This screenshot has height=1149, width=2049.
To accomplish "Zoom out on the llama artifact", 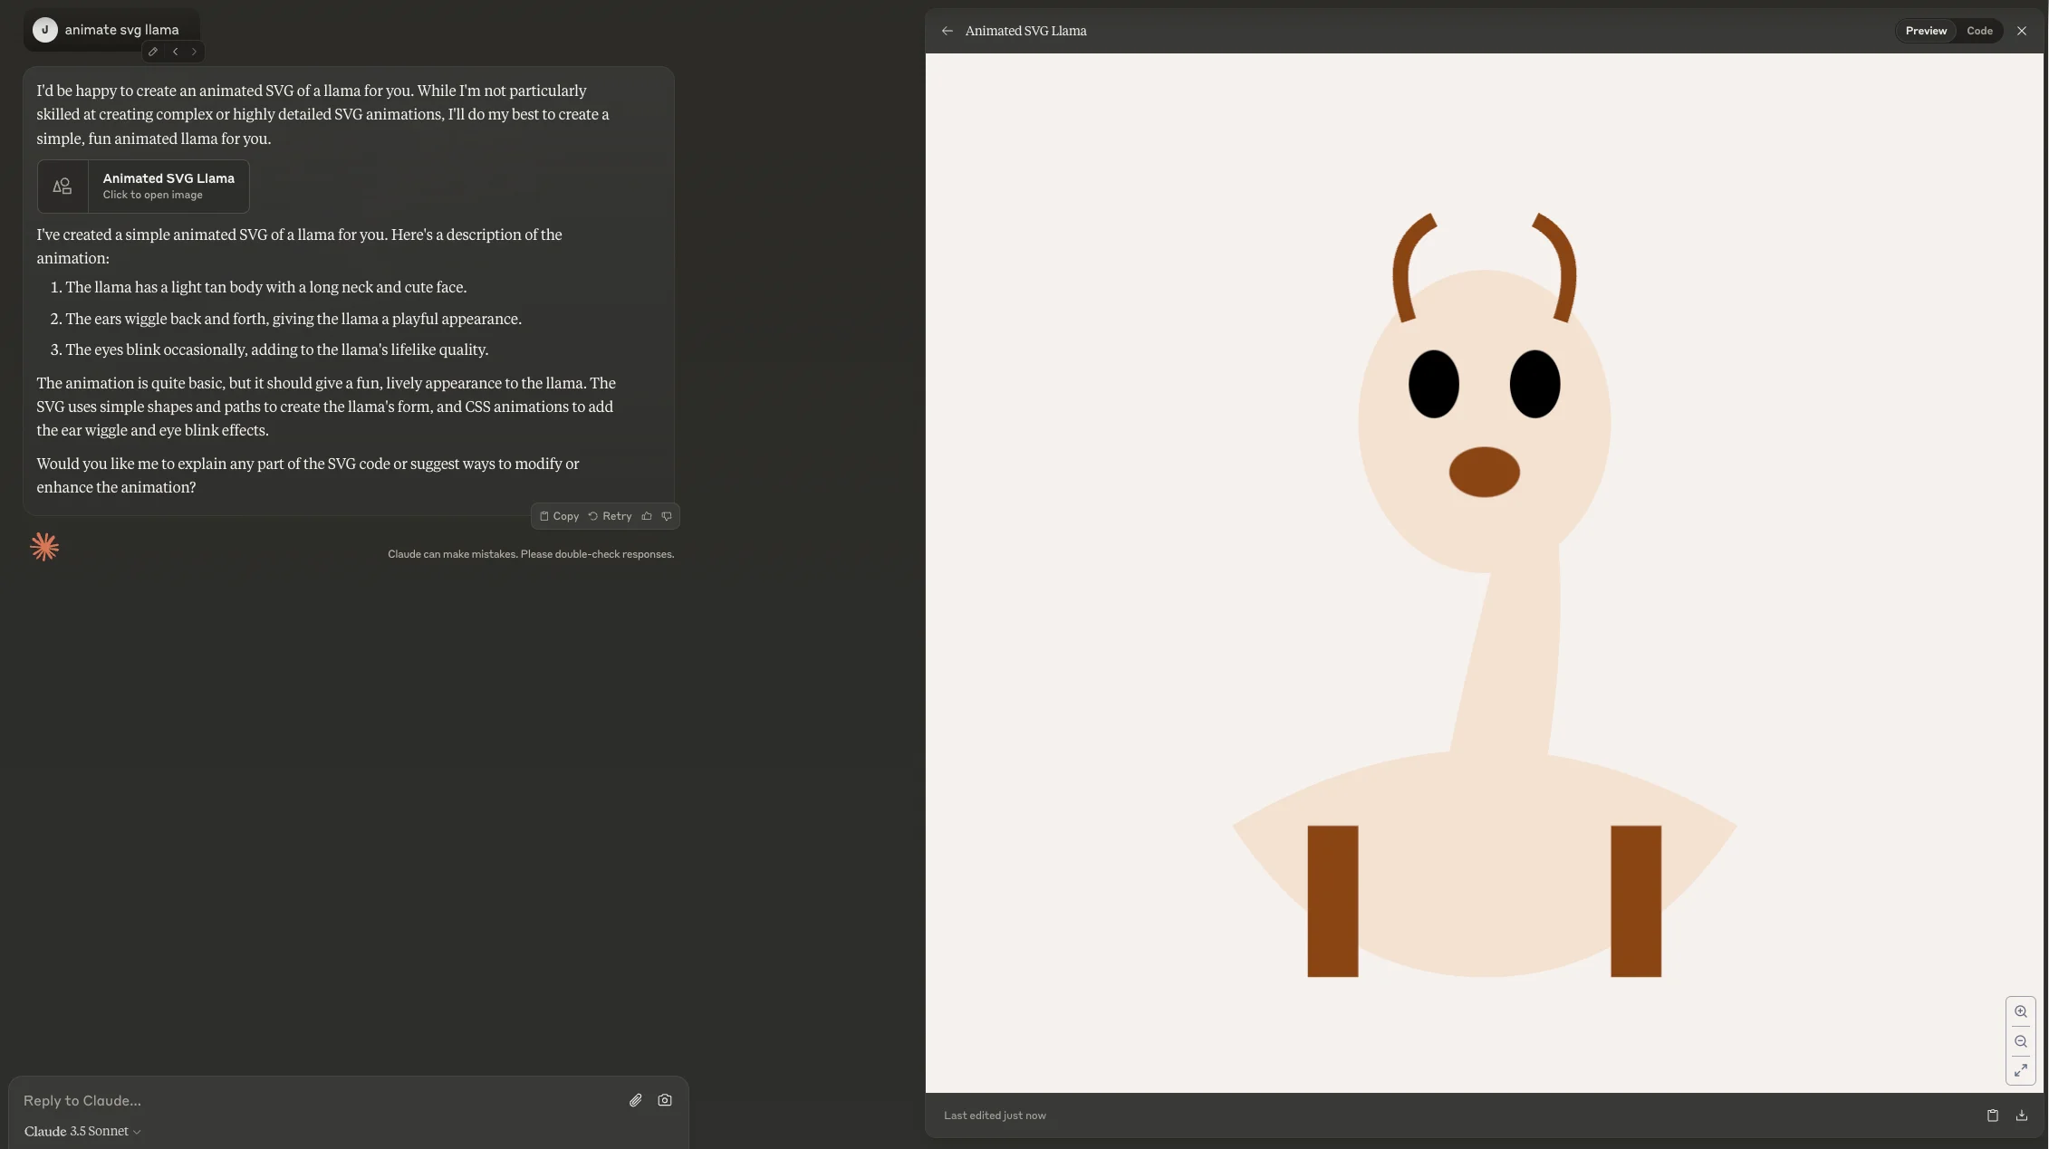I will [x=2021, y=1040].
